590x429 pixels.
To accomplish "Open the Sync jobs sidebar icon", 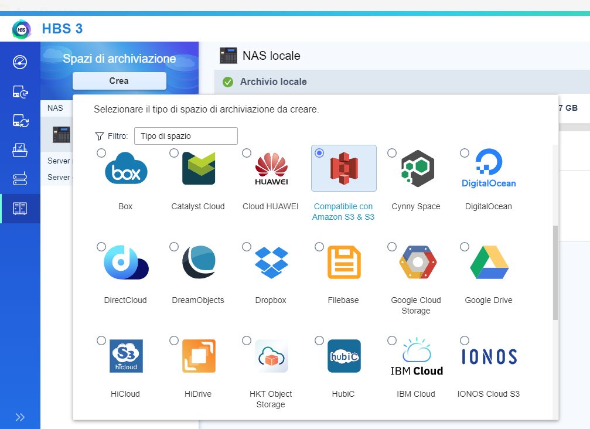I will pos(20,121).
